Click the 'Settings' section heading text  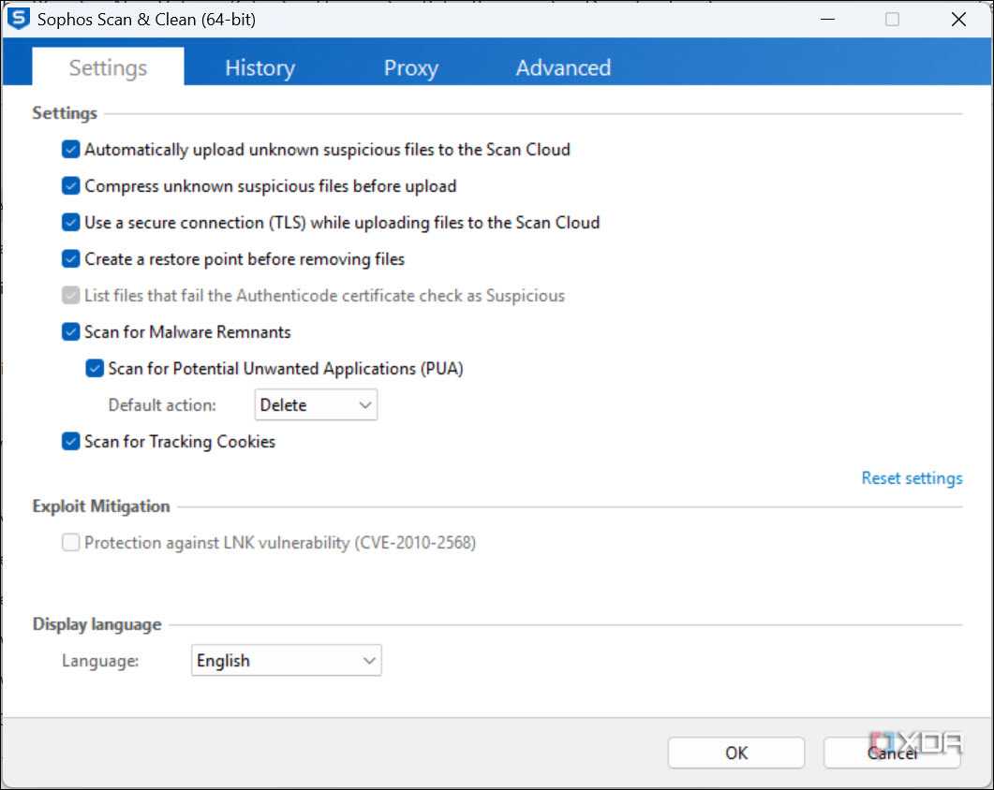coord(65,112)
